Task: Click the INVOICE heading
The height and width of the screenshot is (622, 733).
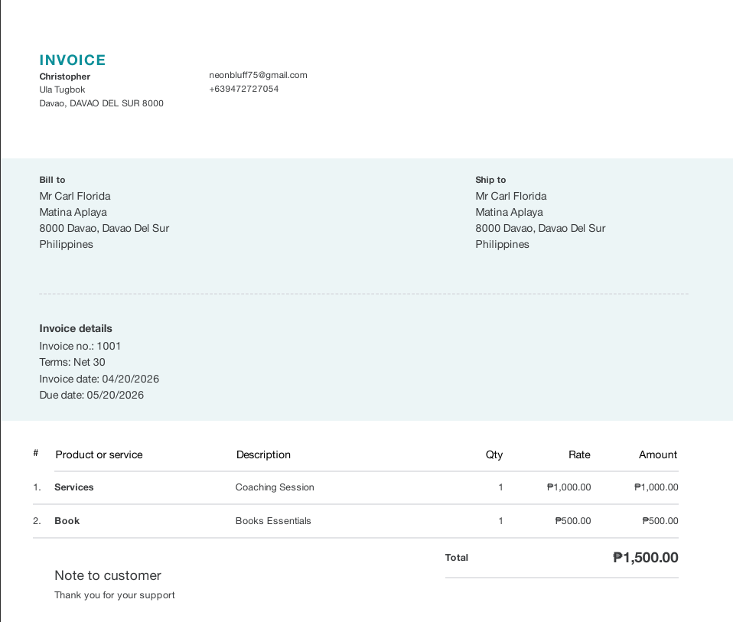Action: [x=73, y=60]
